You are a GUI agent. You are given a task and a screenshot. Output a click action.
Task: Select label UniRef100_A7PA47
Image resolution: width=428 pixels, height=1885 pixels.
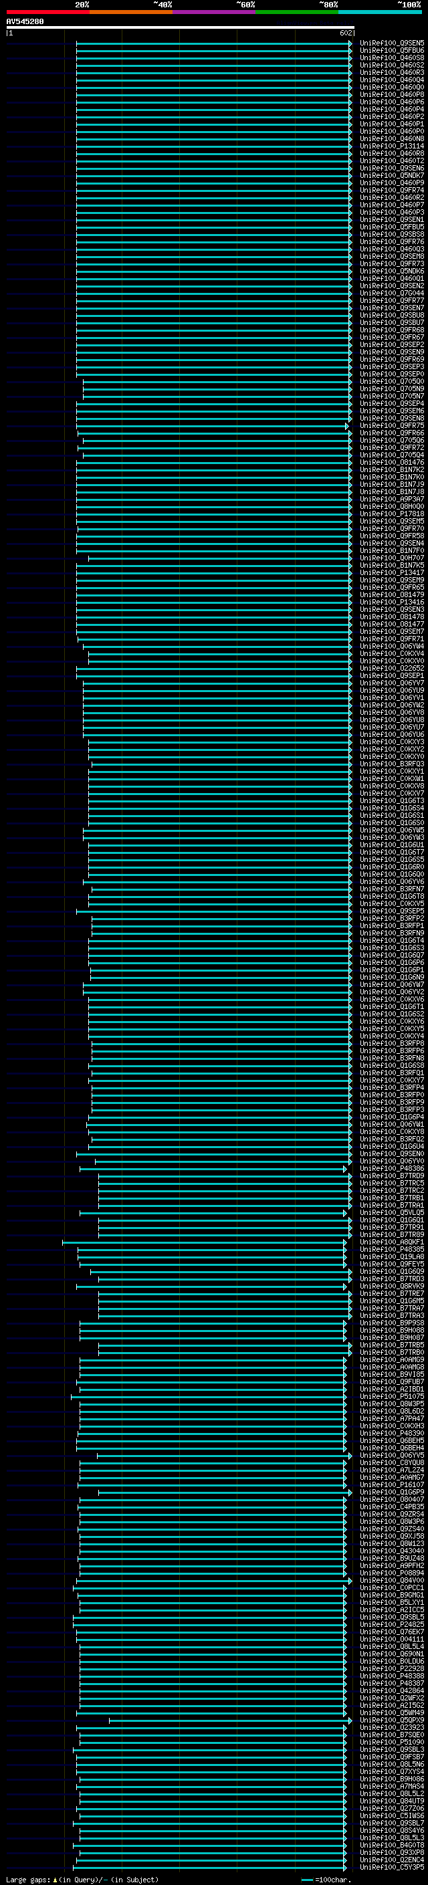tap(391, 1418)
